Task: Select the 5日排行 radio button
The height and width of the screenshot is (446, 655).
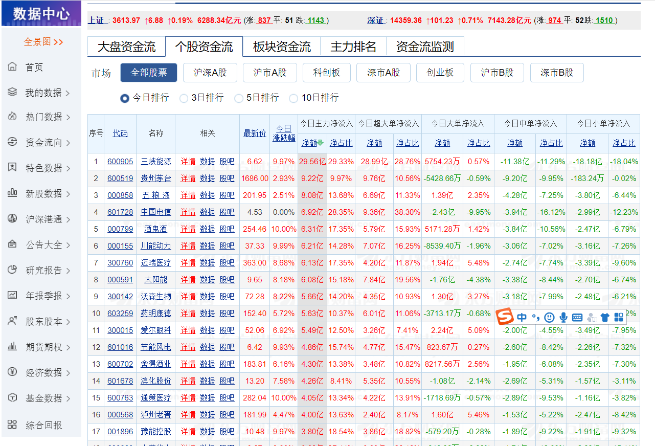Action: click(x=238, y=98)
